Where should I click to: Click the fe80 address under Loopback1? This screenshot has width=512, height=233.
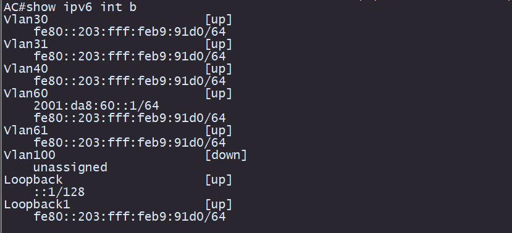pyautogui.click(x=130, y=216)
